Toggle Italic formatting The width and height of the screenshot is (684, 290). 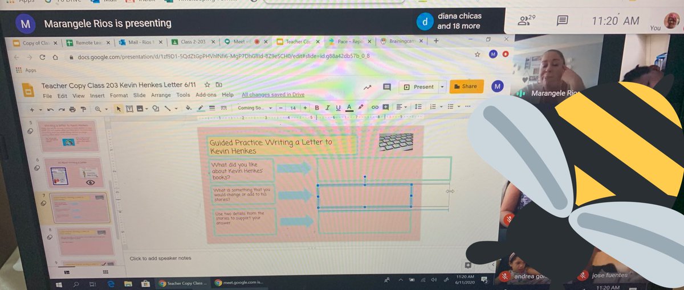(328, 107)
